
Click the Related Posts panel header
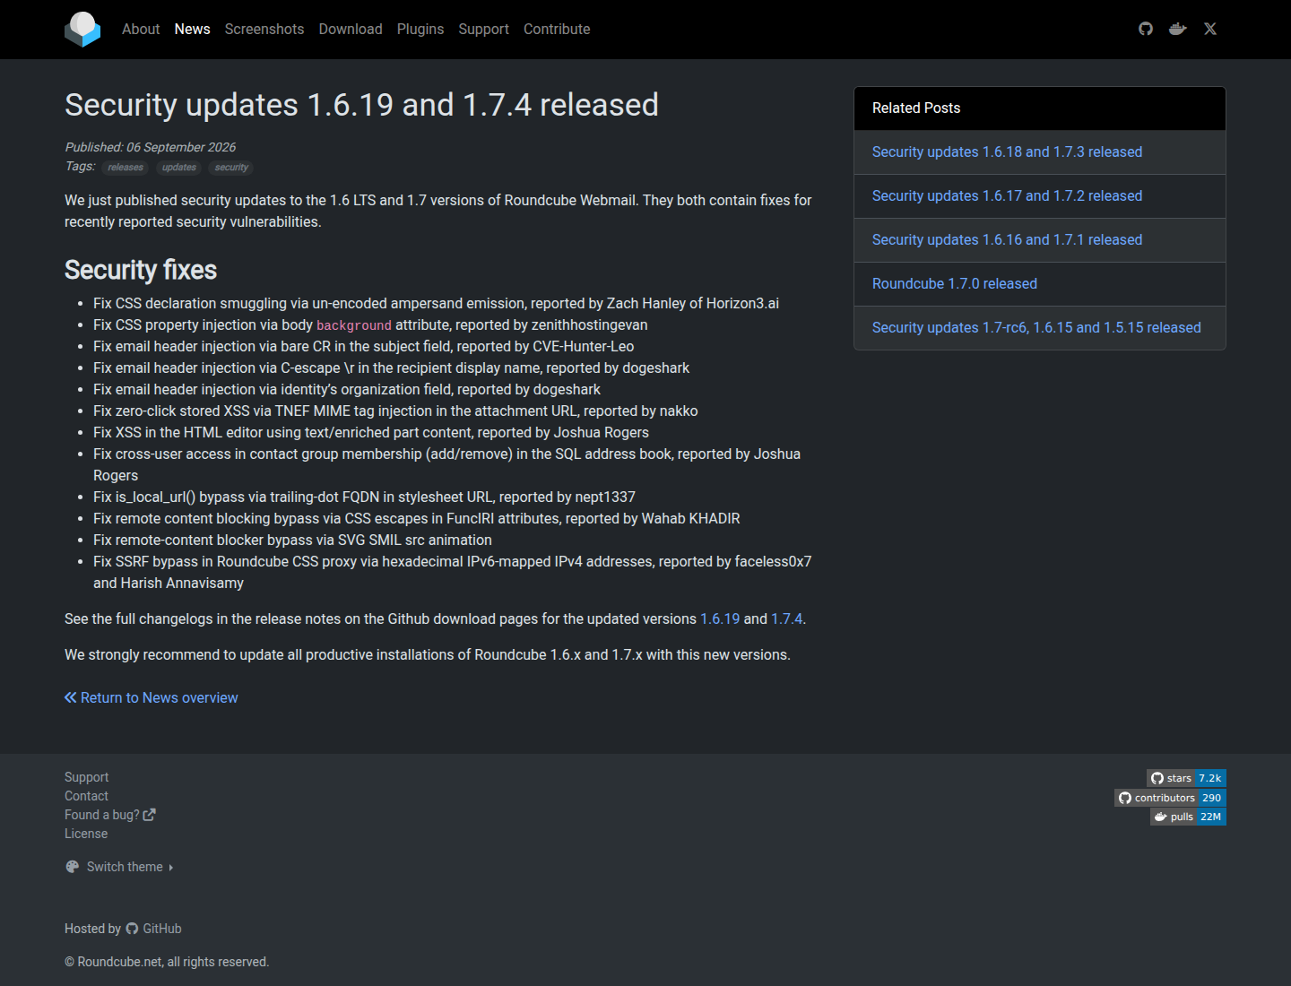click(x=1040, y=108)
